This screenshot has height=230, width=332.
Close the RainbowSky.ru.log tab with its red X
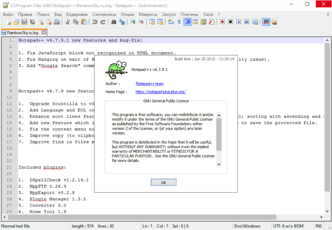point(43,32)
